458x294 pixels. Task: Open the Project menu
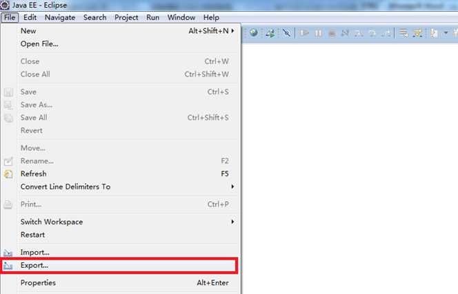[x=126, y=17]
